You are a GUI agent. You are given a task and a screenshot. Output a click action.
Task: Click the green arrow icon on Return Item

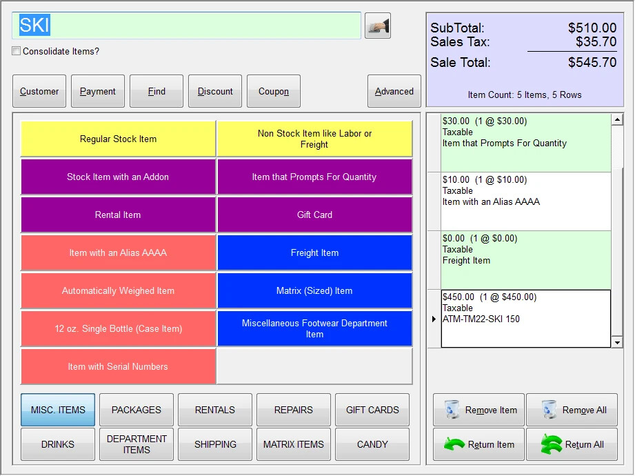pos(454,444)
